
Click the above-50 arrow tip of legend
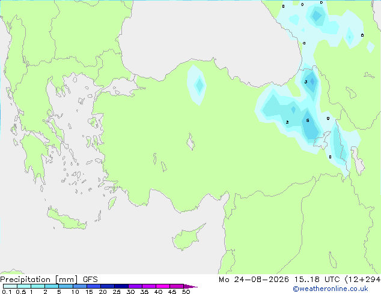190,286
